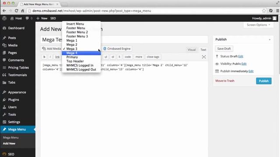Expand the Screen Options panel
This screenshot has height=157, width=280.
coord(258,25)
